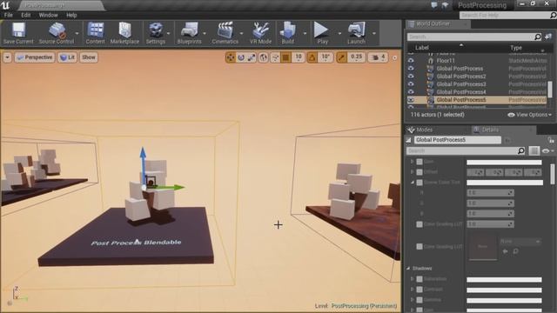The image size is (557, 313).
Task: Hide the Global PostProcess2 actor
Action: pyautogui.click(x=411, y=77)
